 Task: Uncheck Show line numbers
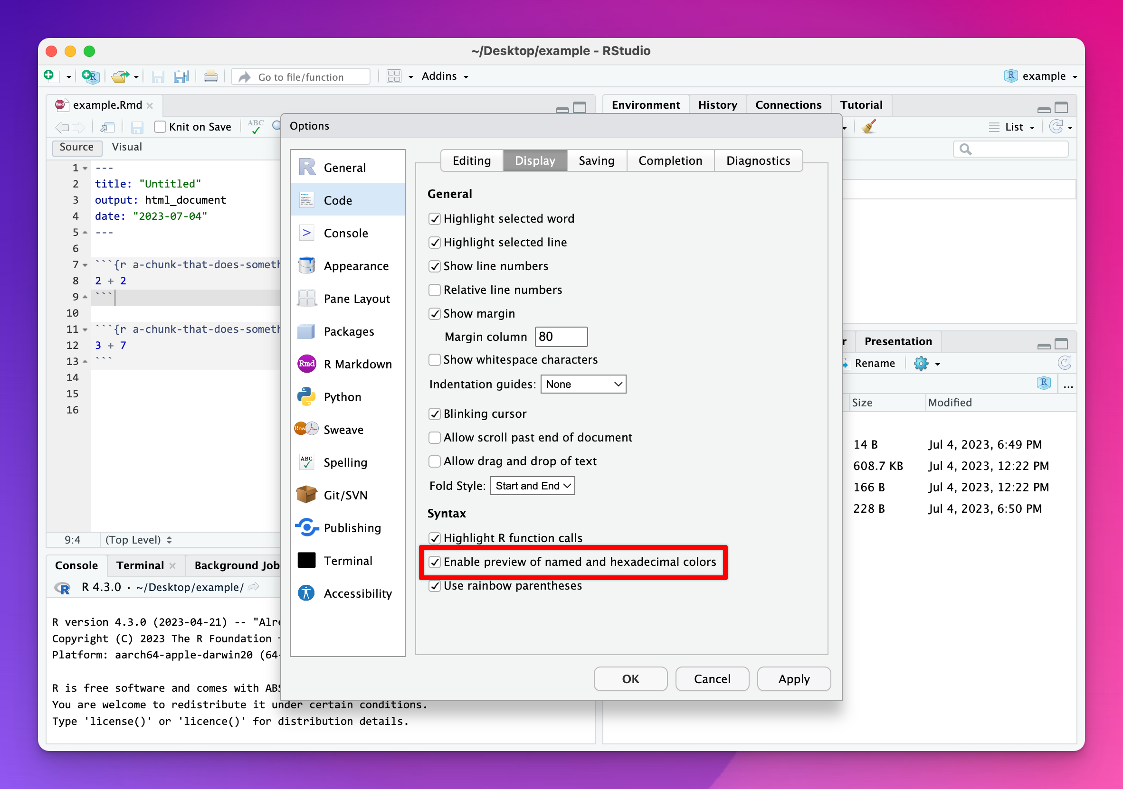click(x=434, y=266)
